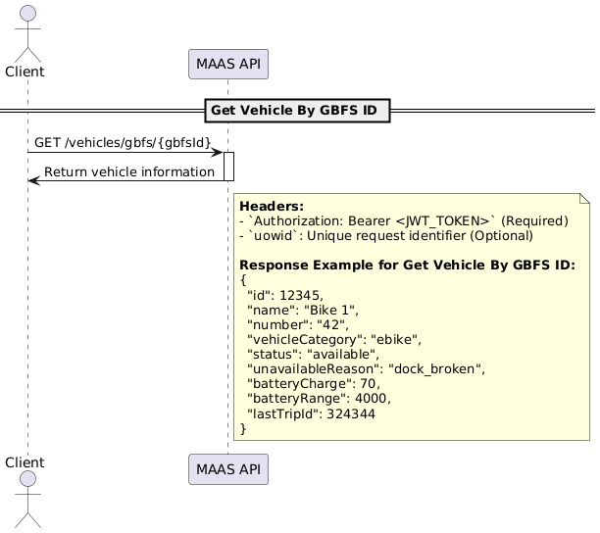Viewport: 600px width, 533px height.
Task: Click the "batteryRange": 4000 line
Action: point(320,399)
